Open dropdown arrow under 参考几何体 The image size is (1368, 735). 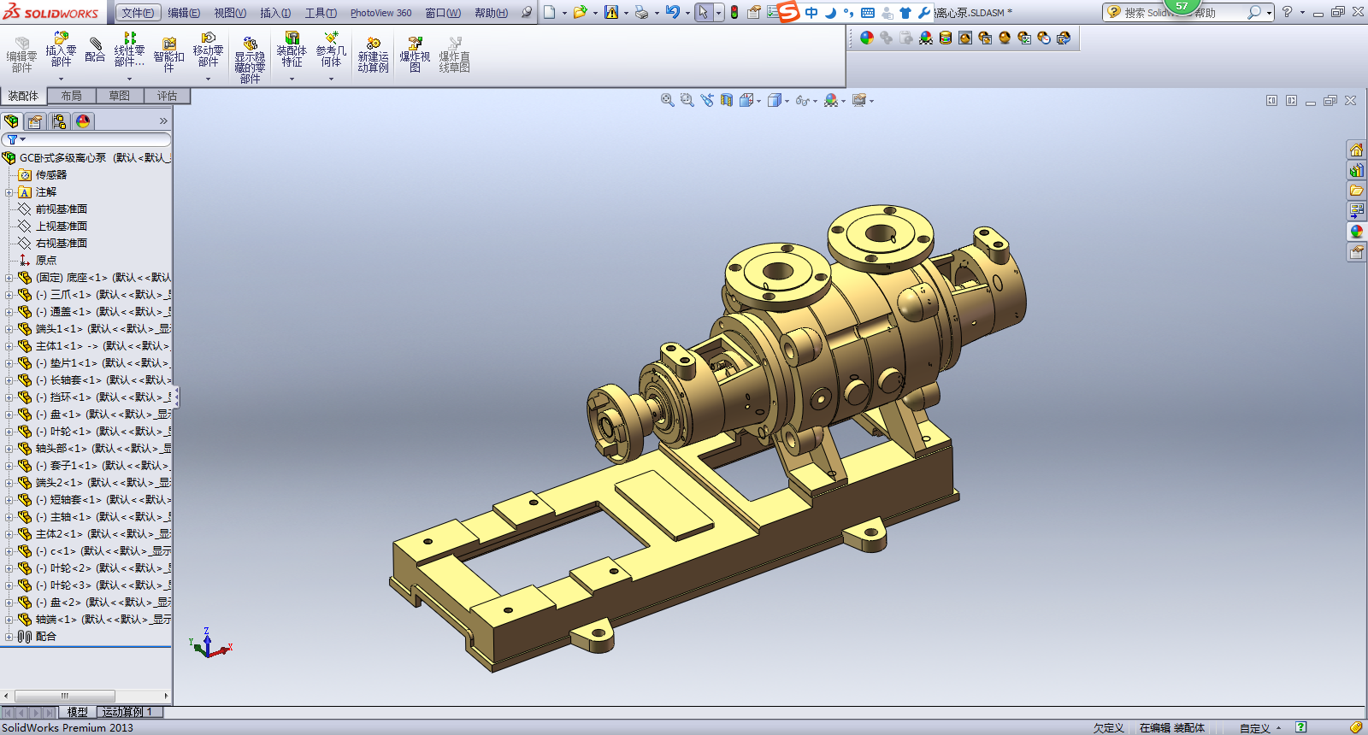(x=331, y=79)
